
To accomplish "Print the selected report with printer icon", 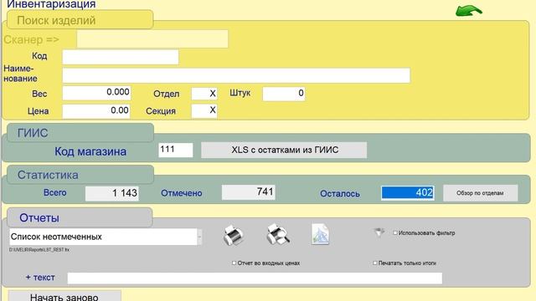I will (x=234, y=235).
